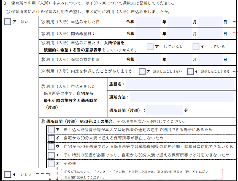This screenshot has height=181, width=238.
Task: Check ⑧ option ア about commute route location
Action: [51, 130]
